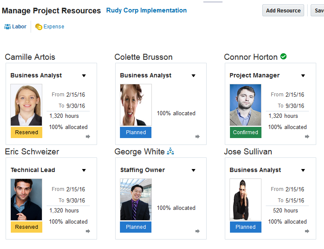324x249 pixels.
Task: Open Rudy Corp Implementation link
Action: point(146,10)
